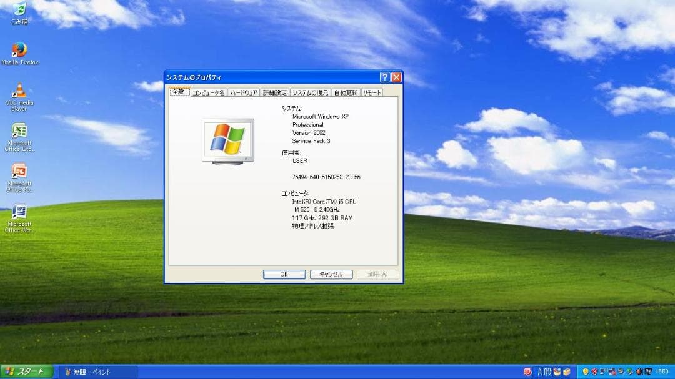Click the OK button in System Properties
Image resolution: width=675 pixels, height=379 pixels.
(284, 273)
